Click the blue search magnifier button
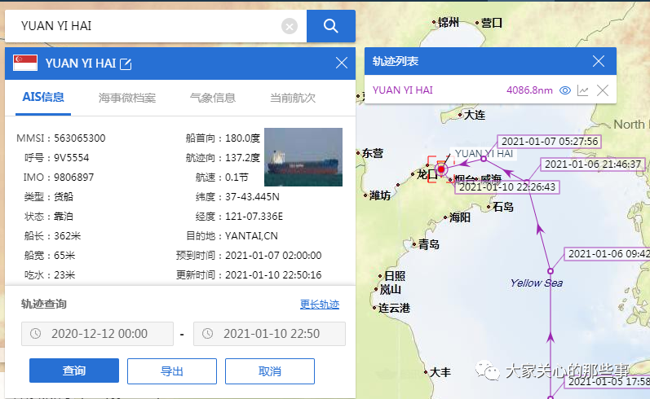The height and width of the screenshot is (399, 650). (x=331, y=26)
